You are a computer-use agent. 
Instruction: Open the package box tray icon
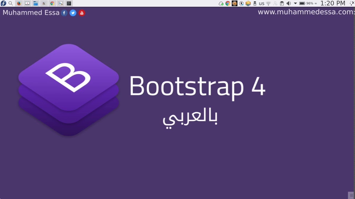tap(248, 3)
